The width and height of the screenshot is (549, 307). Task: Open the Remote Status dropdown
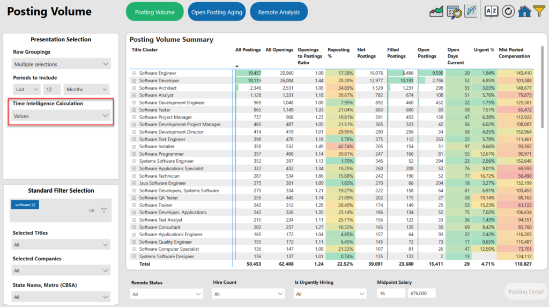[x=167, y=294]
